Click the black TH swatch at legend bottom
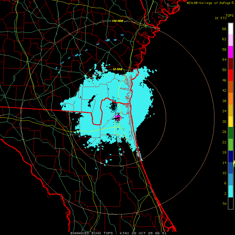Screen dimensions: 235x235 pyautogui.click(x=231, y=203)
